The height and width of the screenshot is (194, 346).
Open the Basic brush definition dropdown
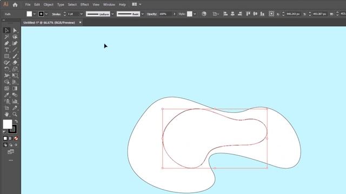[x=143, y=14]
